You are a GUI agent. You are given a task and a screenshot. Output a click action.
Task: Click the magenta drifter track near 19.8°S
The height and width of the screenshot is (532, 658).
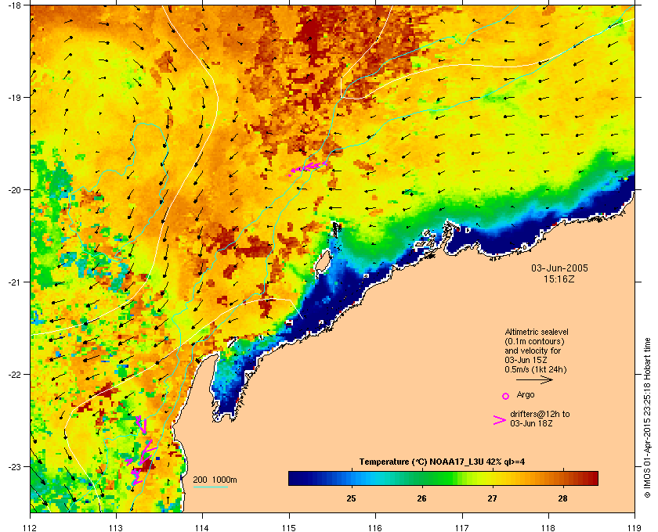pos(309,167)
